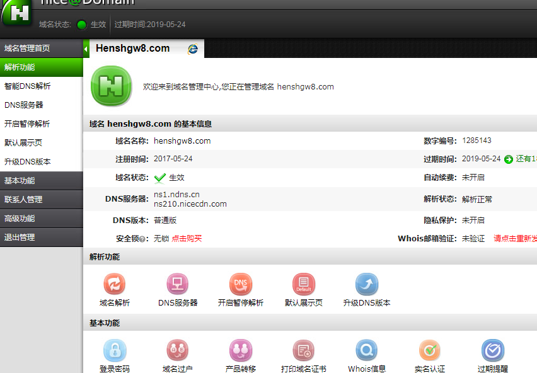Open 开启暂停解析 in the sidebar
Viewport: 537px width, 373px height.
[27, 124]
